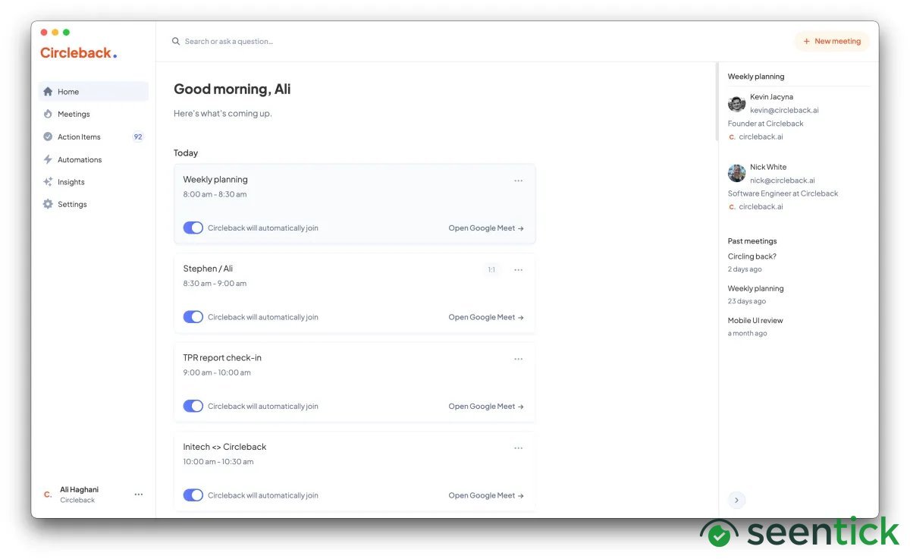
Task: Click the Past meetings heading
Action: pos(752,241)
